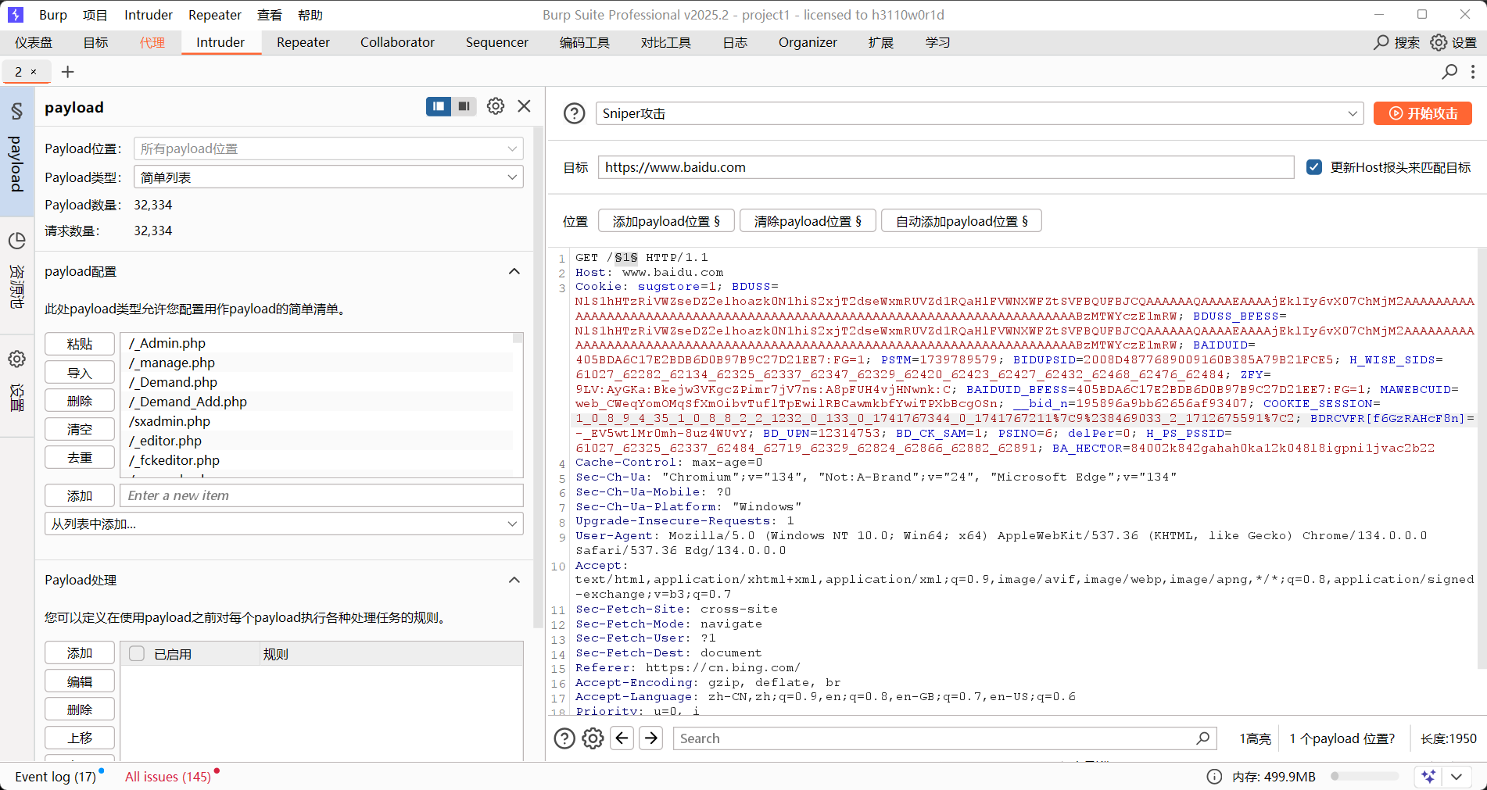The image size is (1487, 790).
Task: Collapse the Payload处理 section
Action: (514, 580)
